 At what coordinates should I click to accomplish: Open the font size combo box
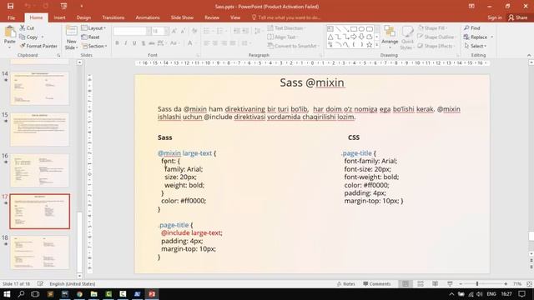click(x=160, y=32)
